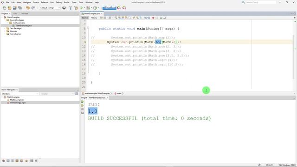Open the File menu
The width and height of the screenshot is (297, 167).
pos(7,2)
